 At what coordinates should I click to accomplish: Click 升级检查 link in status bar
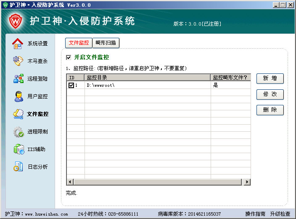[280, 214]
